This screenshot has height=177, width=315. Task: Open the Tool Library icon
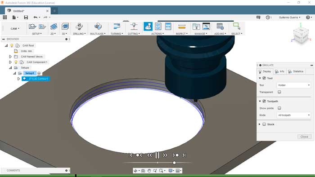(196, 27)
